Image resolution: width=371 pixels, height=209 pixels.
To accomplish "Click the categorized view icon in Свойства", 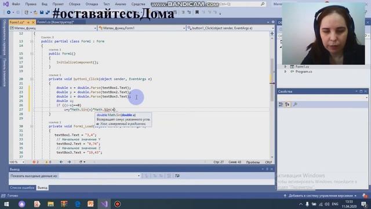I will click(x=281, y=105).
